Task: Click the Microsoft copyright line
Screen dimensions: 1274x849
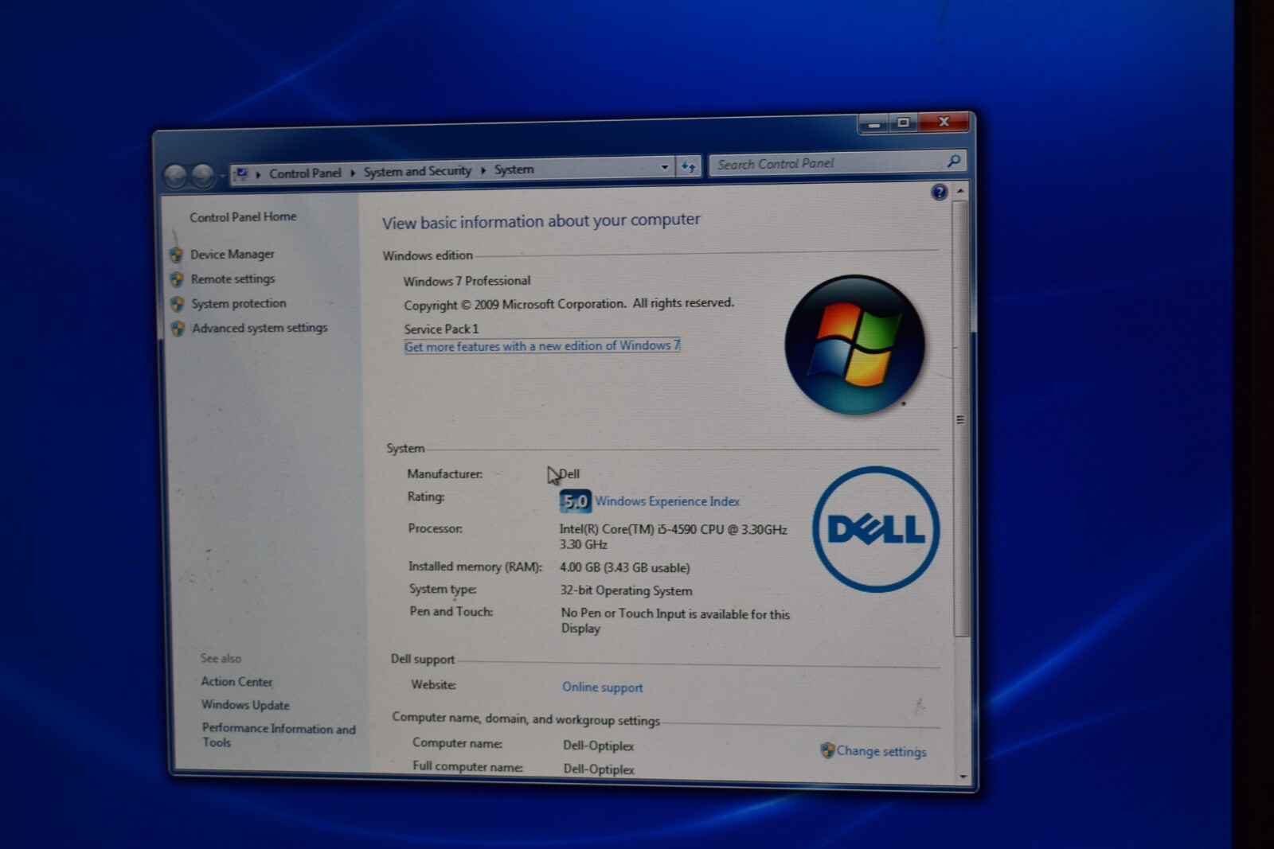Action: pos(569,304)
